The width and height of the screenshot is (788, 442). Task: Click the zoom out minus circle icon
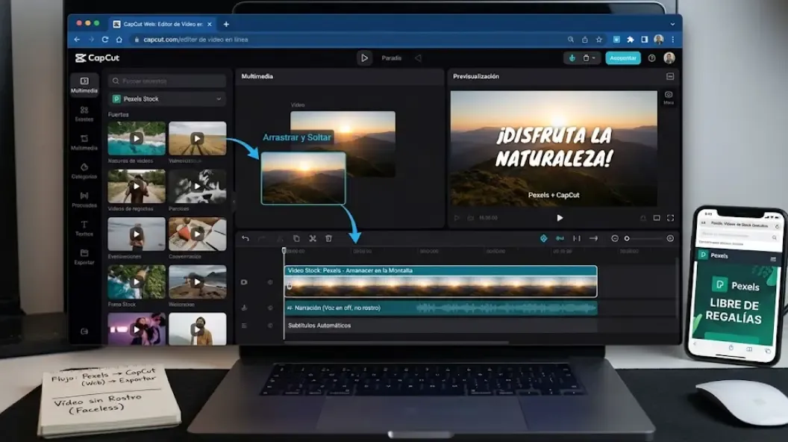[x=615, y=238]
